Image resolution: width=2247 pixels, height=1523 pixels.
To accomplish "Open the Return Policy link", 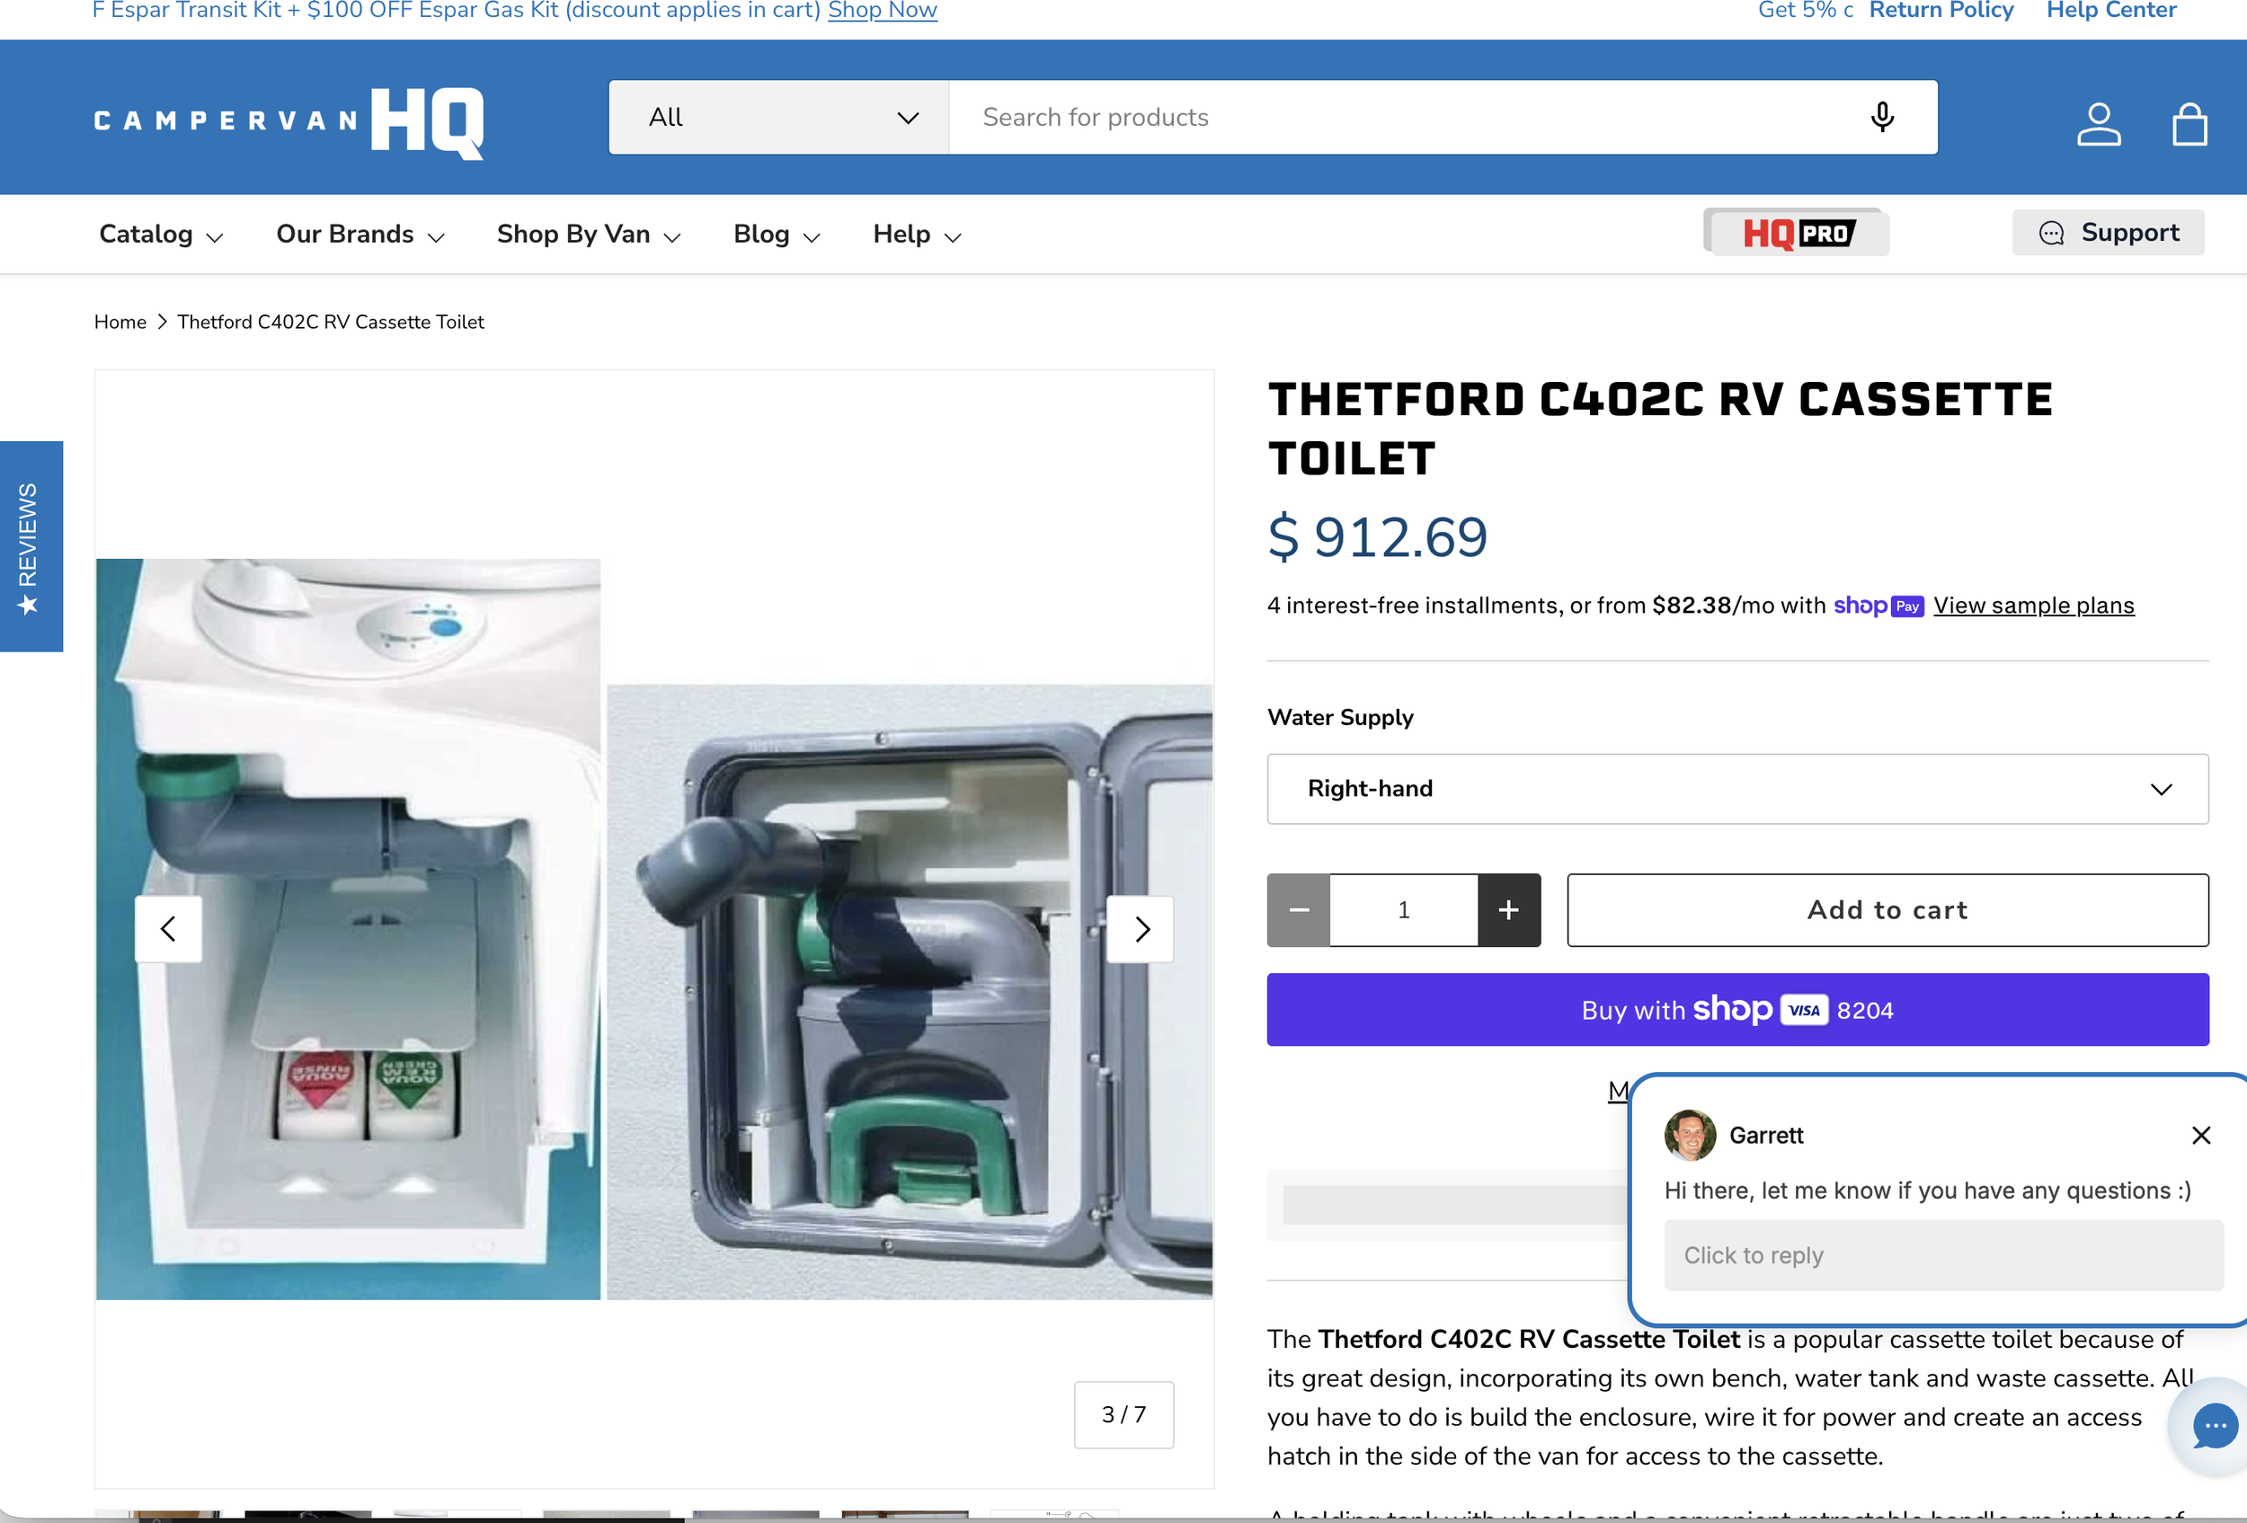I will 1941,11.
